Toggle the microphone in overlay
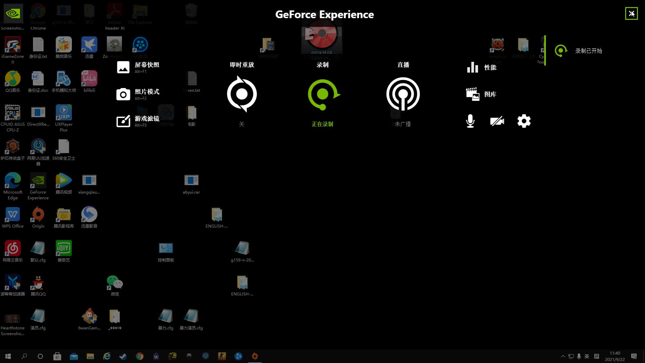Image resolution: width=645 pixels, height=363 pixels. click(x=470, y=121)
